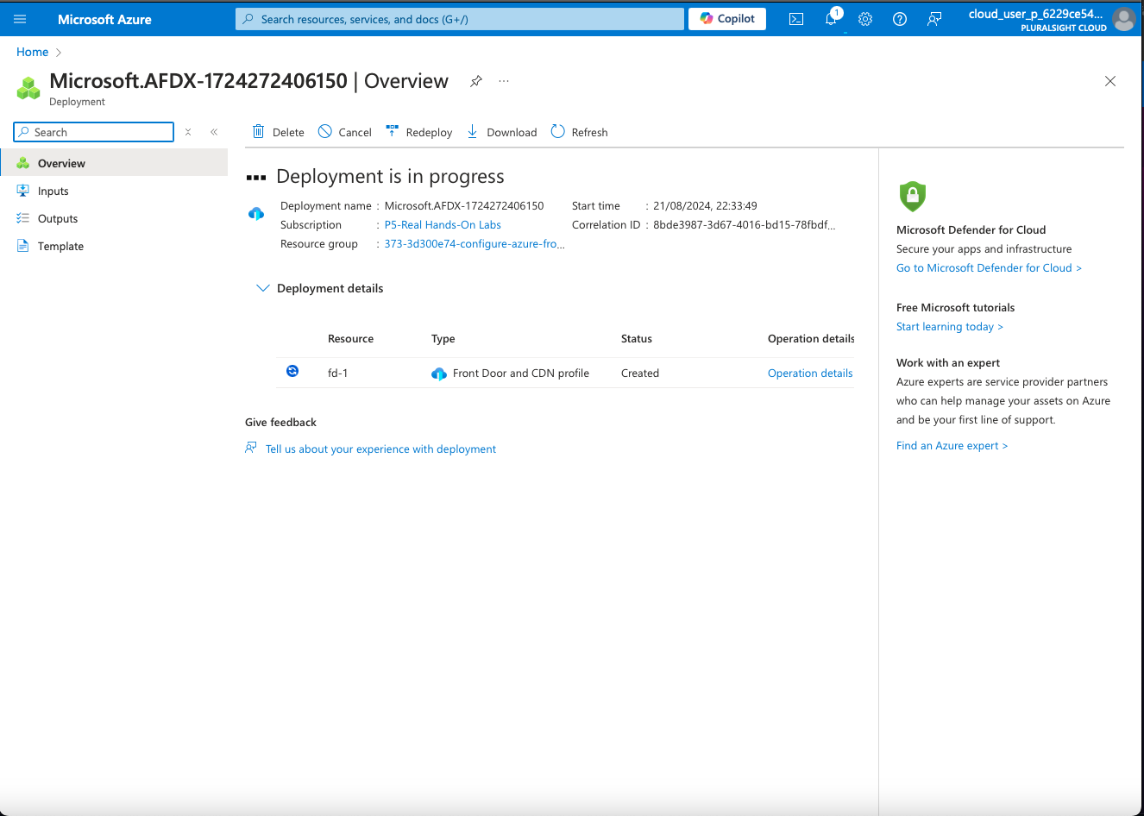Pin the deployment to dashboard

pyautogui.click(x=475, y=81)
